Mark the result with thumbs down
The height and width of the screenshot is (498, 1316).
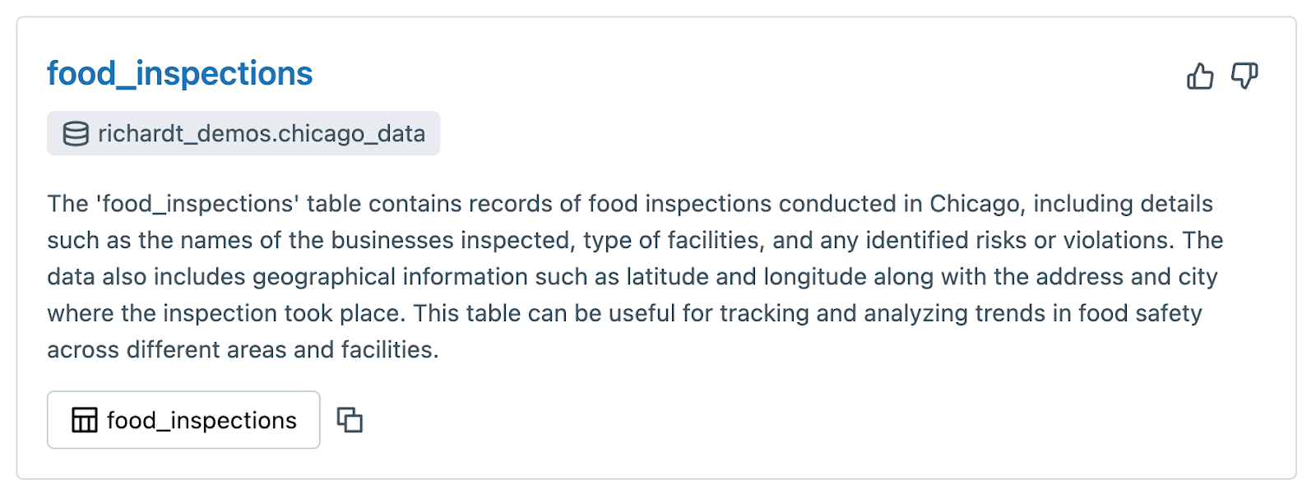[1244, 76]
